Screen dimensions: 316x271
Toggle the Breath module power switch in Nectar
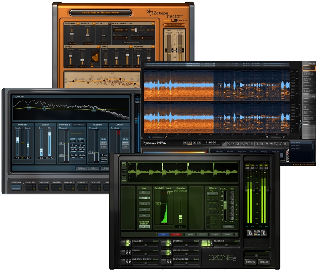[x=94, y=24]
